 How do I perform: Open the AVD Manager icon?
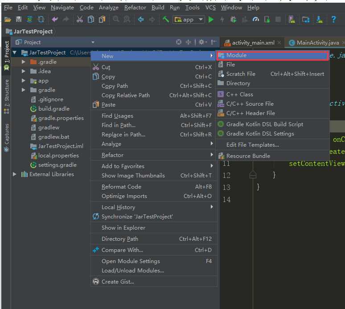click(292, 20)
